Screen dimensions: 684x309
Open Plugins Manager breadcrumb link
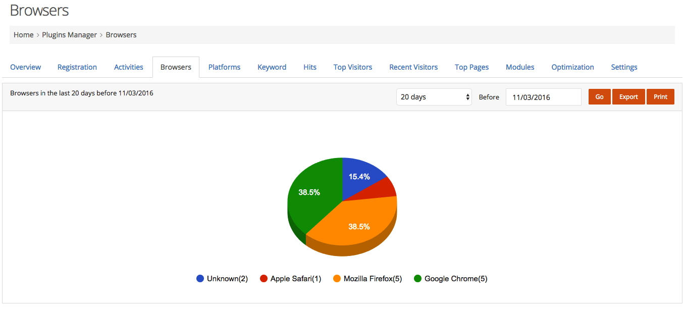[69, 35]
